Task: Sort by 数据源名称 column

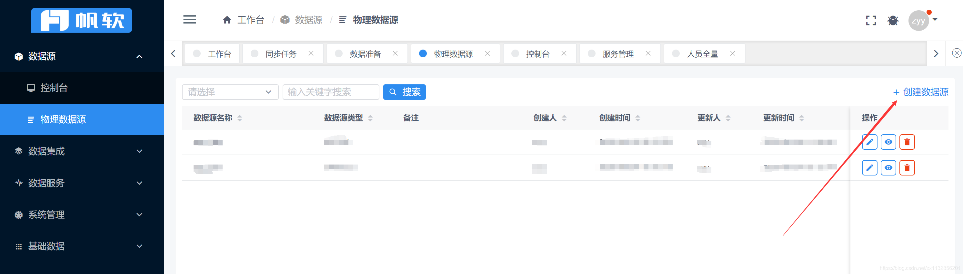Action: [x=240, y=118]
